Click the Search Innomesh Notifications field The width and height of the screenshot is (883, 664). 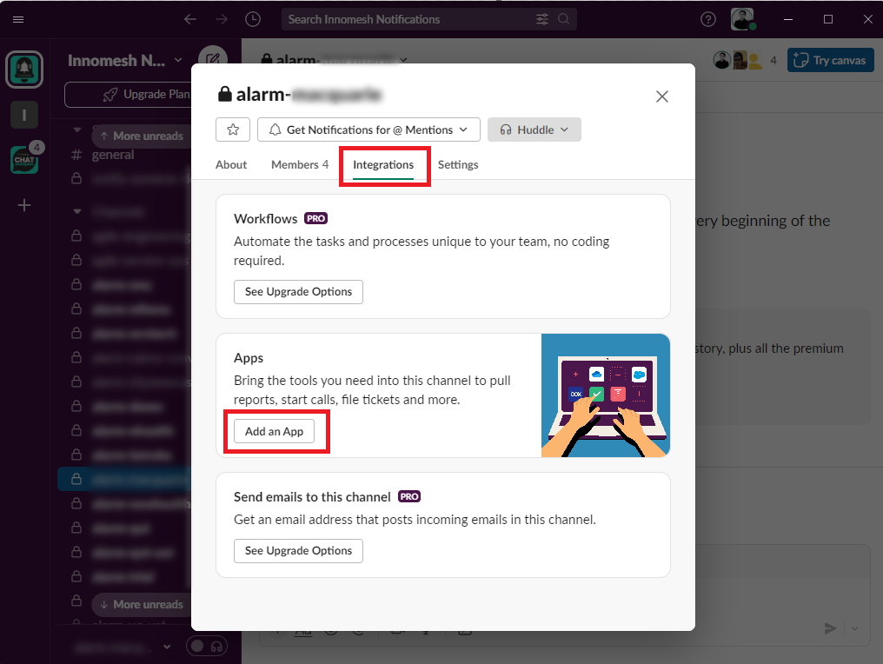pyautogui.click(x=429, y=19)
